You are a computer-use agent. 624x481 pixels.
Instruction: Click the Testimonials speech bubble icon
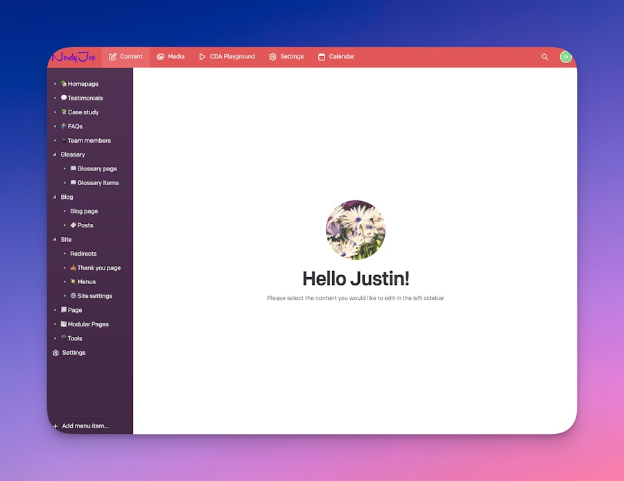click(x=64, y=98)
